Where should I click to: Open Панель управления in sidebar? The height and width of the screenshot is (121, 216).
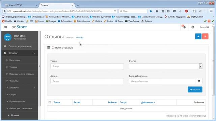20,46
